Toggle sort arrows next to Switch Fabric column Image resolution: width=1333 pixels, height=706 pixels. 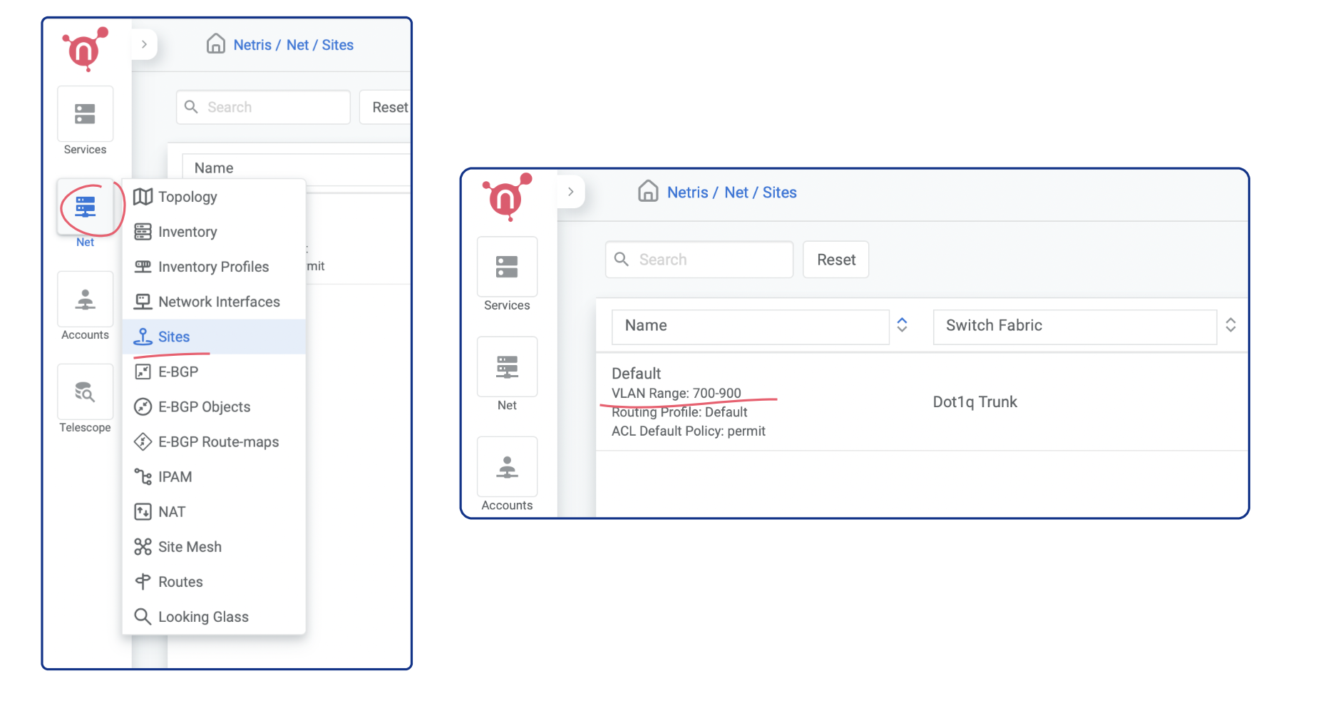pos(1230,325)
